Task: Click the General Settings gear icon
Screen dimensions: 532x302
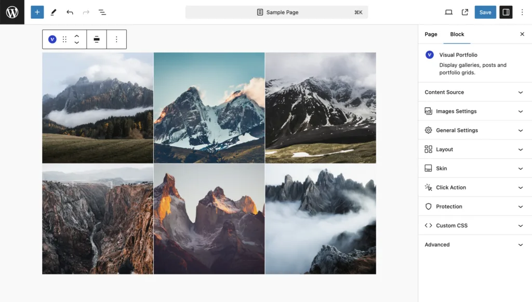Action: pyautogui.click(x=428, y=130)
